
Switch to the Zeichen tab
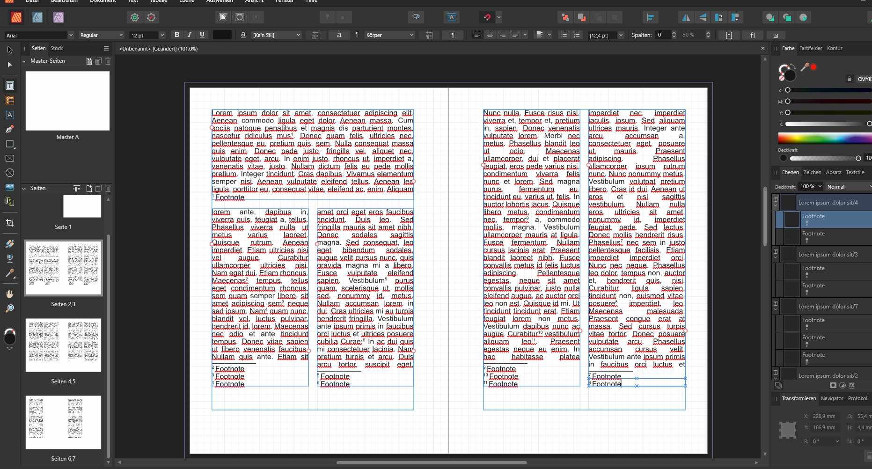tap(812, 172)
